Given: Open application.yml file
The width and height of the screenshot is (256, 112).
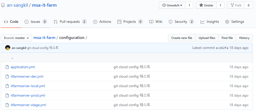Looking at the screenshot, I should point(23,67).
